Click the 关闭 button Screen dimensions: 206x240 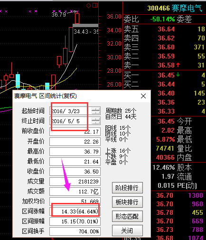(127, 230)
